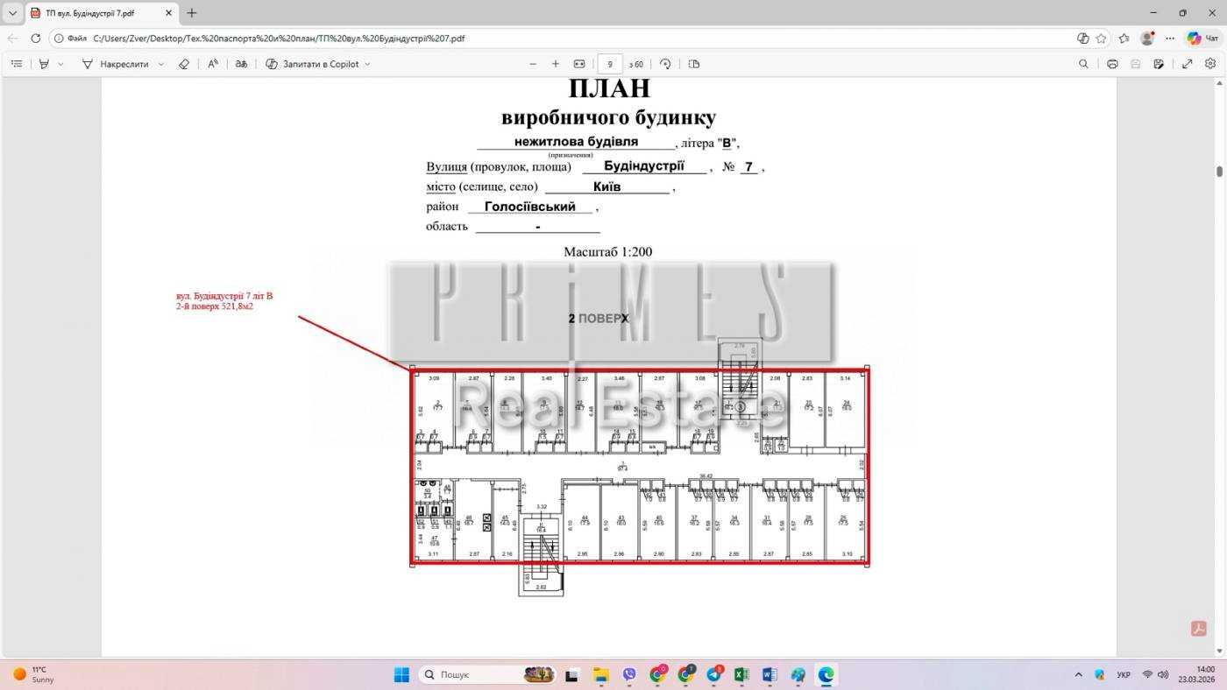Screen dimensions: 1227x690
Task: Click the Adobe Acrobat floating button
Action: point(1199,629)
